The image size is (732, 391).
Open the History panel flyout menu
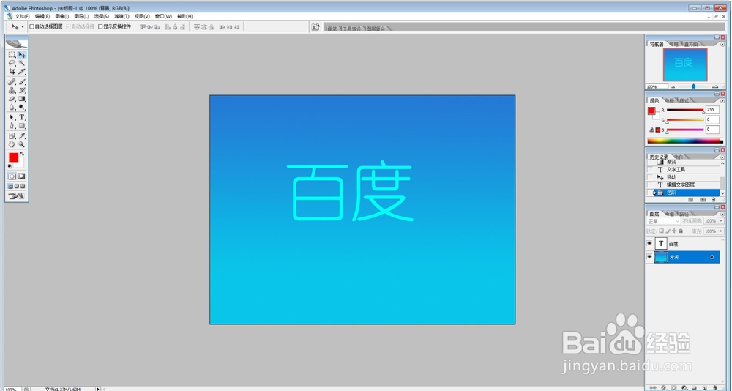coord(722,157)
